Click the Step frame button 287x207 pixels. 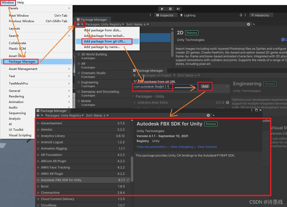tap(178, 9)
